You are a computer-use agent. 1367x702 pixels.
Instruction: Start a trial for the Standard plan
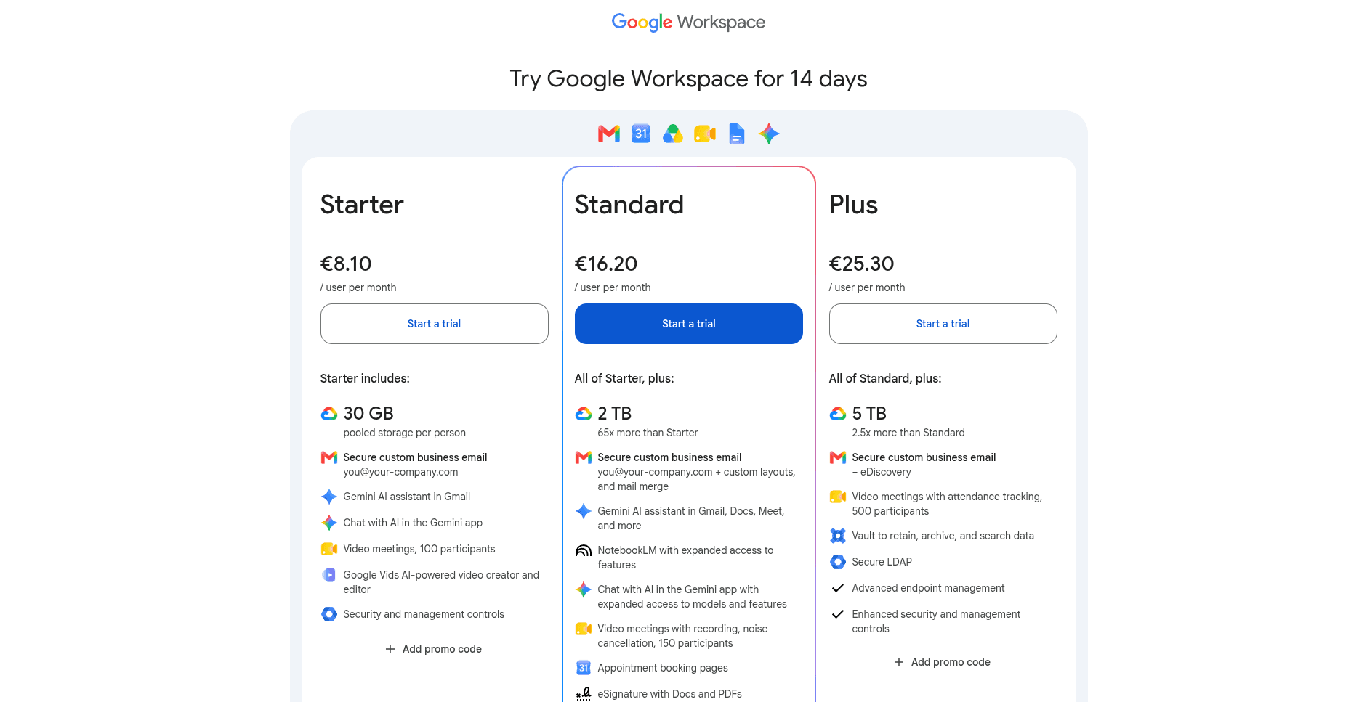coord(688,324)
